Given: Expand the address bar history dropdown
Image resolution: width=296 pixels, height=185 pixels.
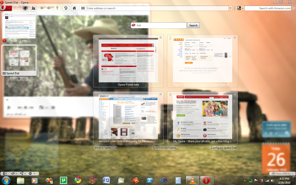Looking at the screenshot, I should (x=230, y=8).
